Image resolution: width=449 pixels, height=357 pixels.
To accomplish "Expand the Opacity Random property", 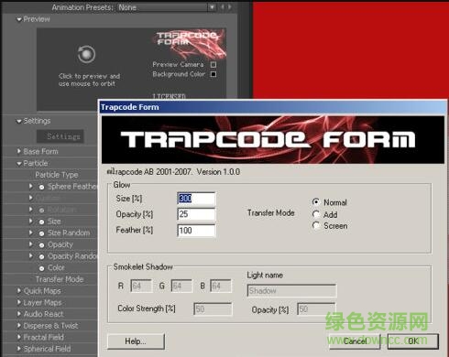I will coord(30,255).
